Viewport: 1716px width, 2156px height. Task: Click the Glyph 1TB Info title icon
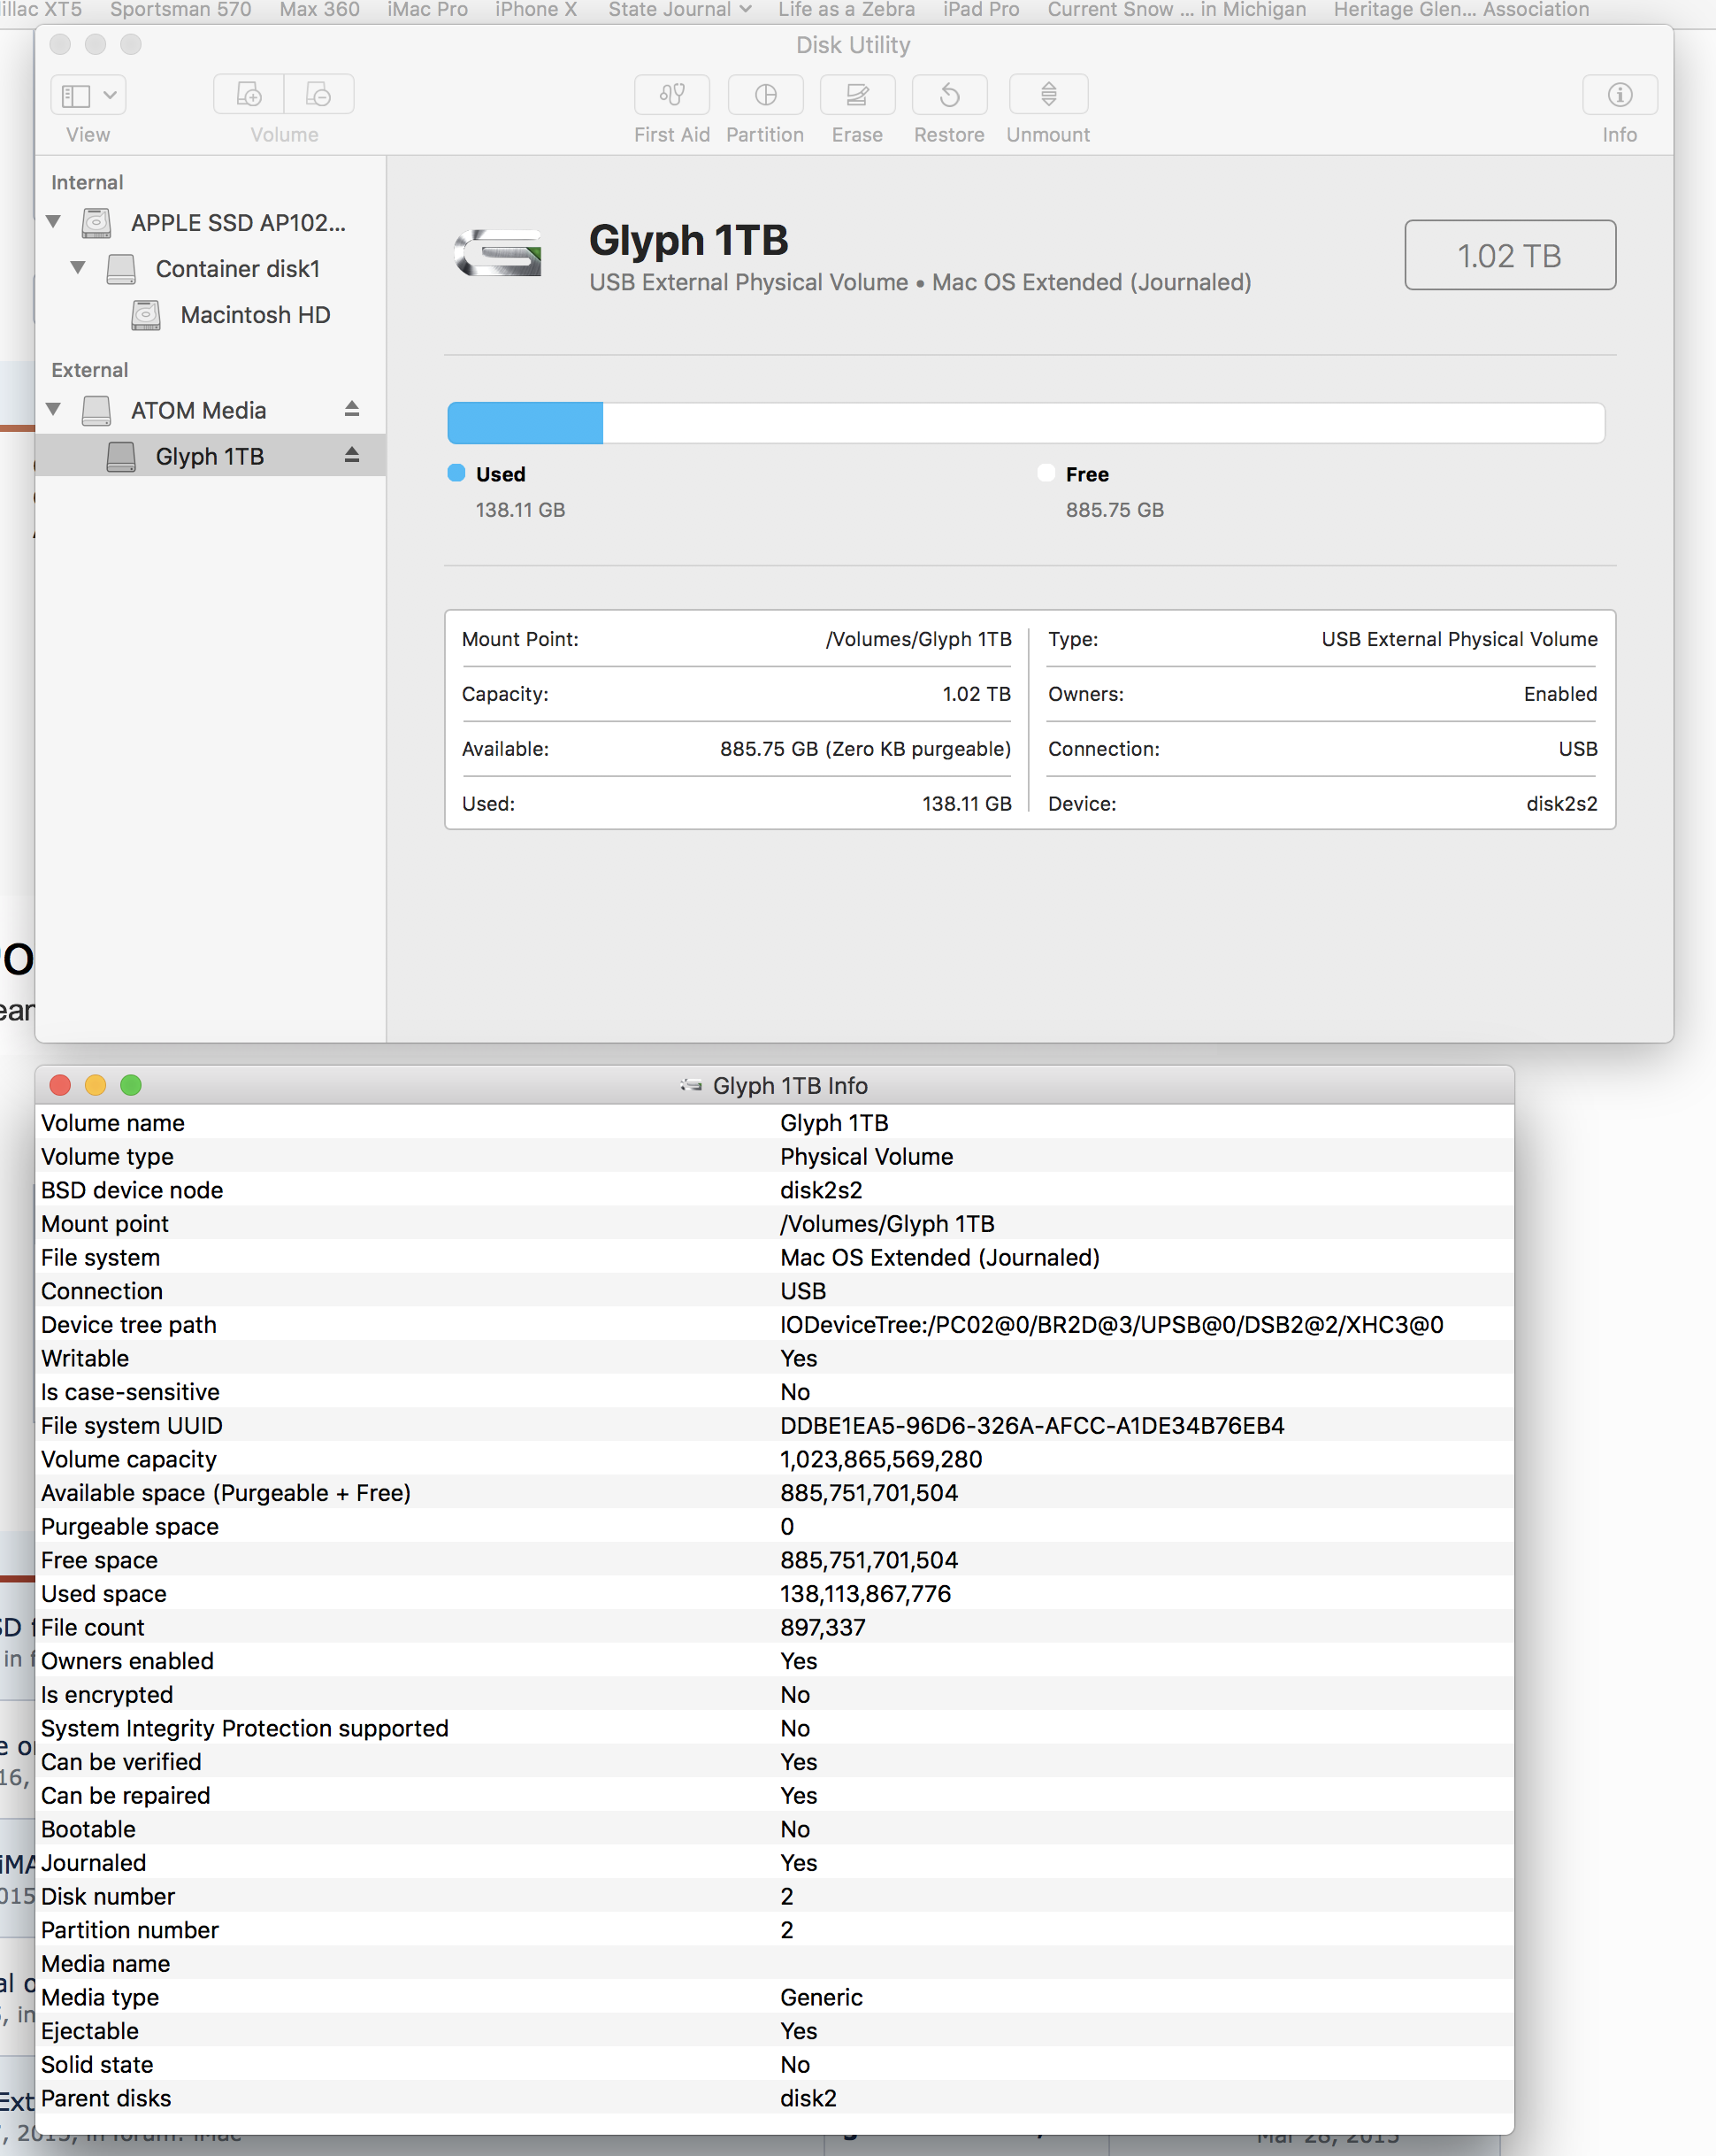tap(691, 1085)
